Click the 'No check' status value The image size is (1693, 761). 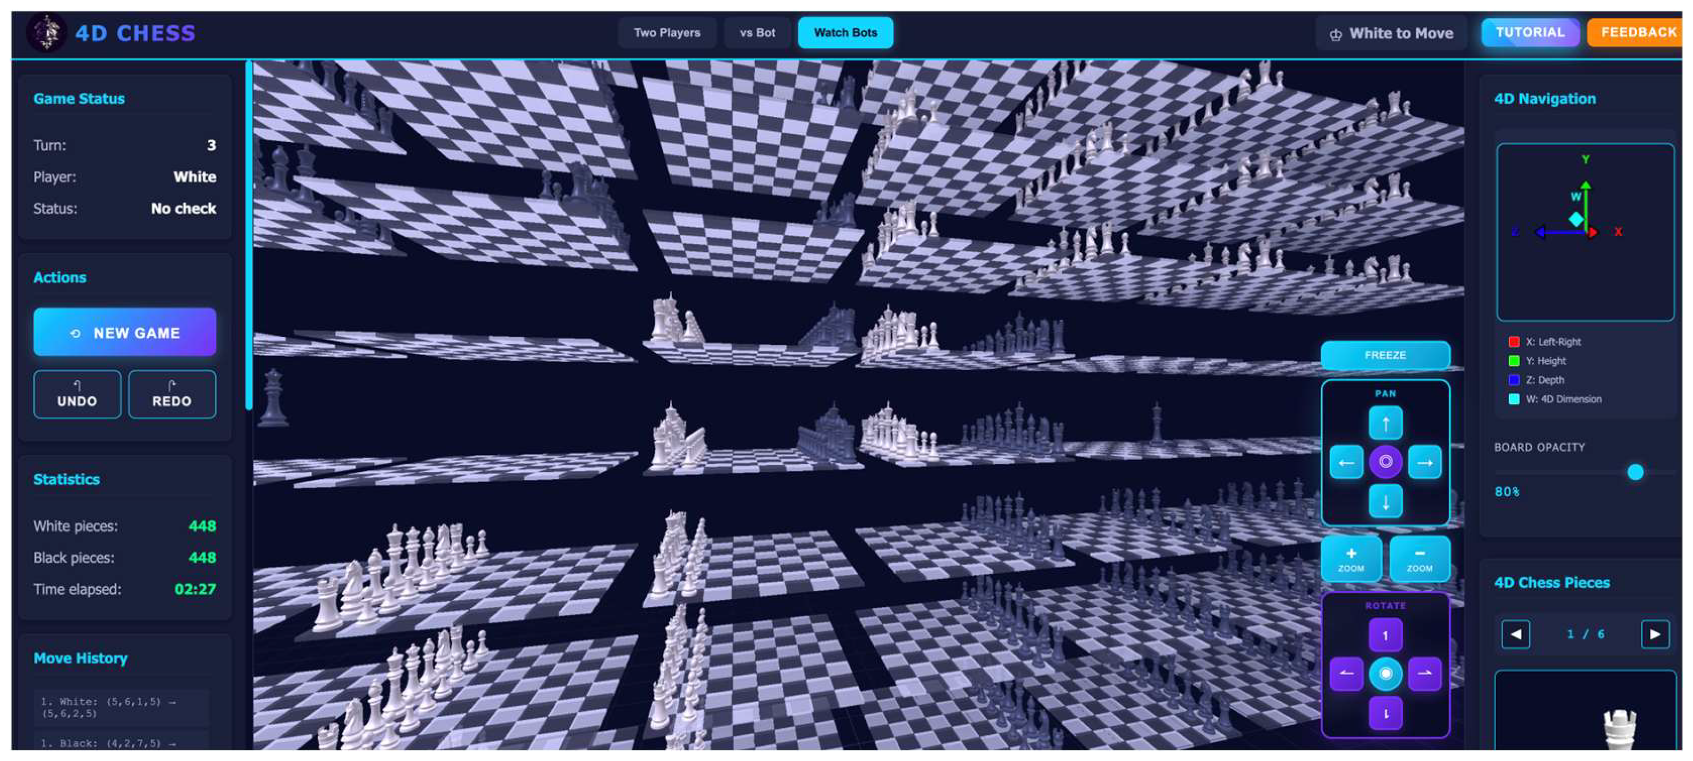pos(184,208)
